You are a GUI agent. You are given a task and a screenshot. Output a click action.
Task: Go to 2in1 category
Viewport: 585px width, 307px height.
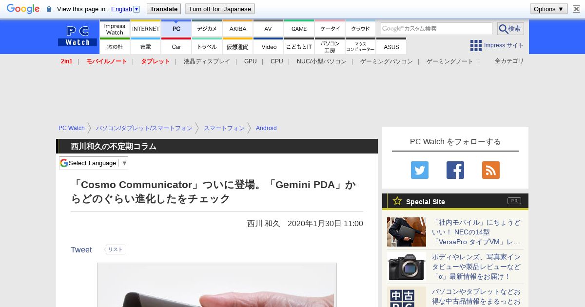pyautogui.click(x=67, y=61)
